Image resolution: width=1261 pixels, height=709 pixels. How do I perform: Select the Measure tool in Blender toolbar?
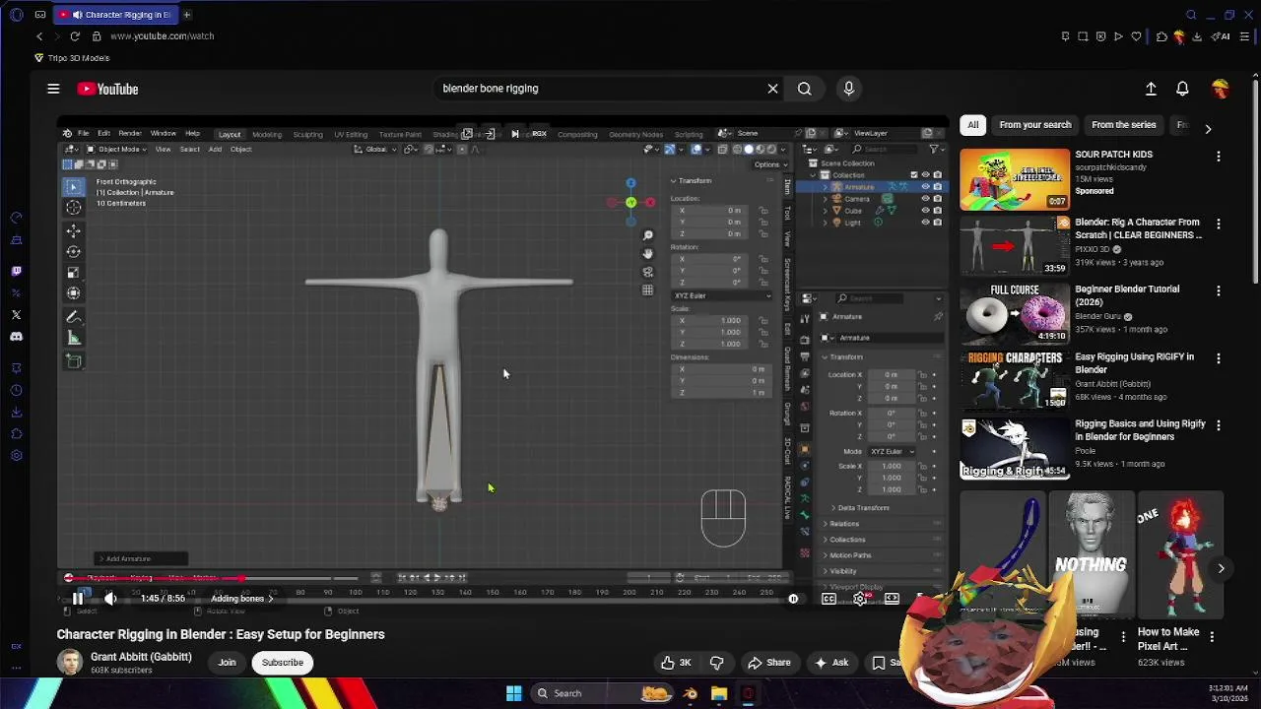tap(74, 338)
